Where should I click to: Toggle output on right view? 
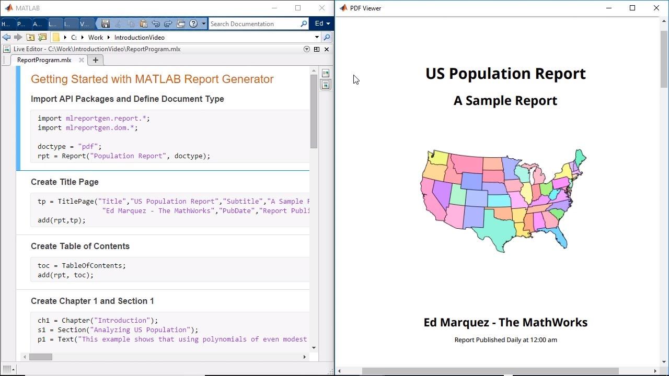click(x=326, y=73)
